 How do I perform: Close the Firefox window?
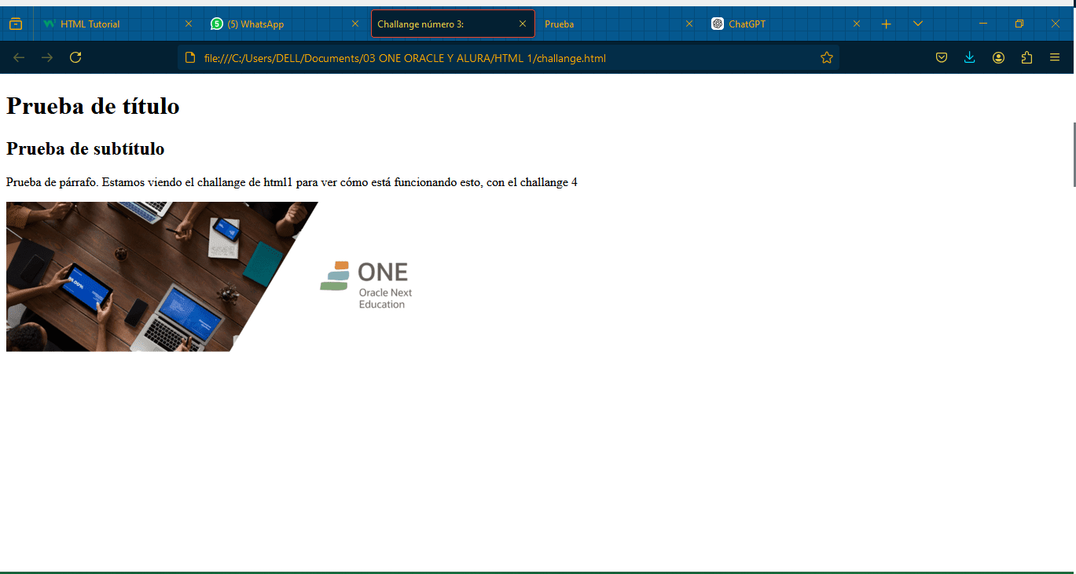(x=1056, y=24)
